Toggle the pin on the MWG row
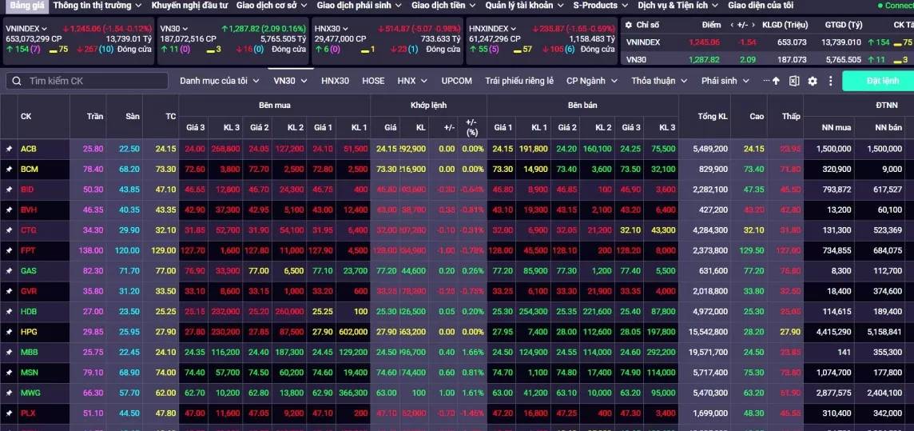Image resolution: width=914 pixels, height=431 pixels. click(9, 393)
